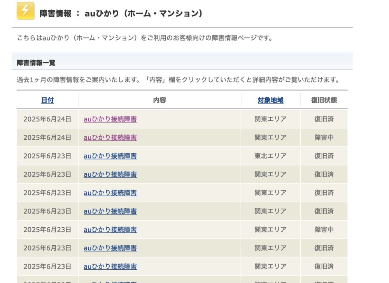
Task: Click 2025年6月24日 date in the 障害中 row
Action: [47, 137]
